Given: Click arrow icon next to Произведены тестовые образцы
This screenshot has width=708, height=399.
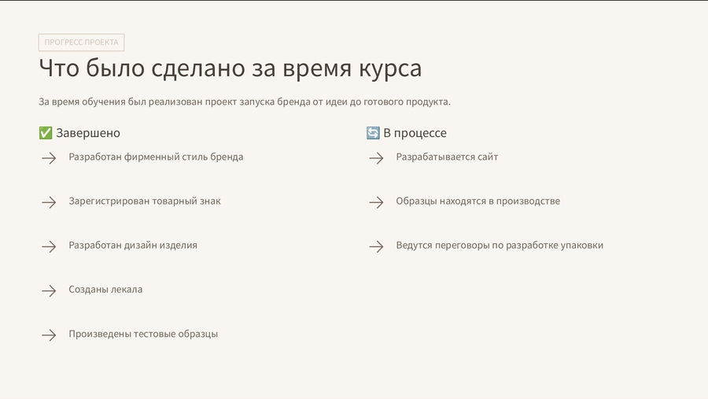Looking at the screenshot, I should coord(49,334).
